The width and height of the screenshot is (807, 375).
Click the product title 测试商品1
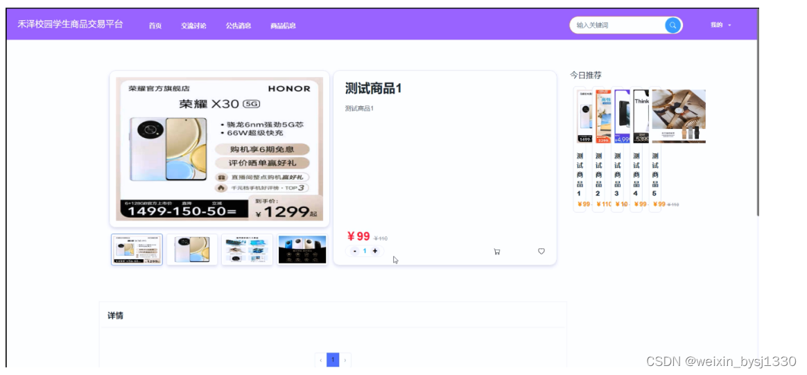tap(373, 89)
